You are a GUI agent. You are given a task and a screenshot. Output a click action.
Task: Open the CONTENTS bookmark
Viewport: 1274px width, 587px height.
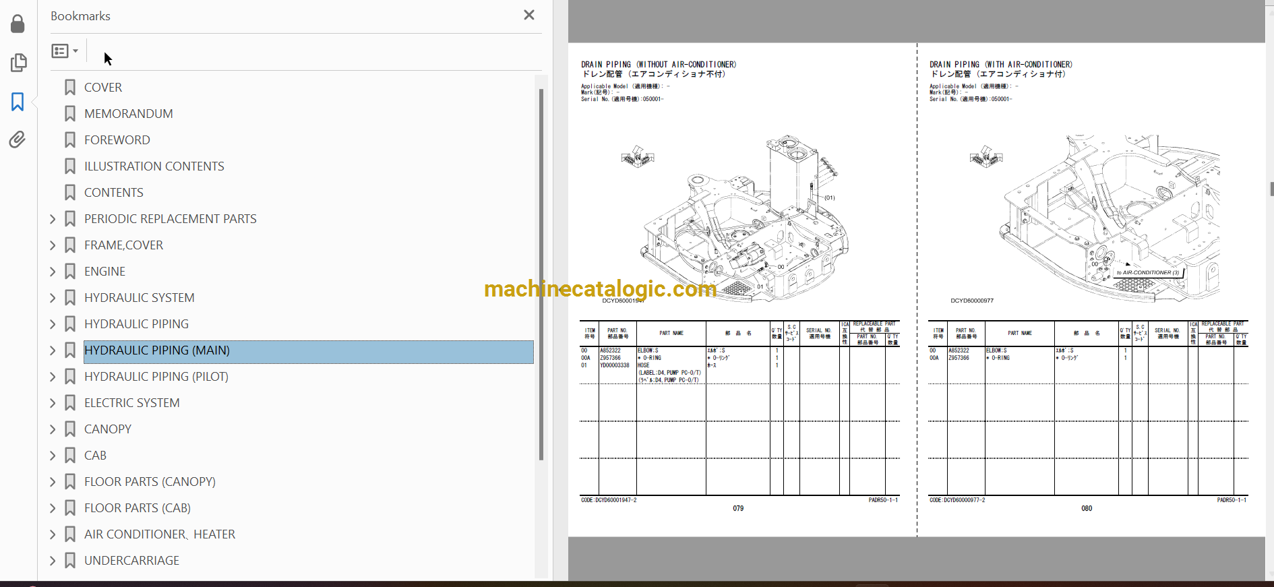(x=114, y=193)
